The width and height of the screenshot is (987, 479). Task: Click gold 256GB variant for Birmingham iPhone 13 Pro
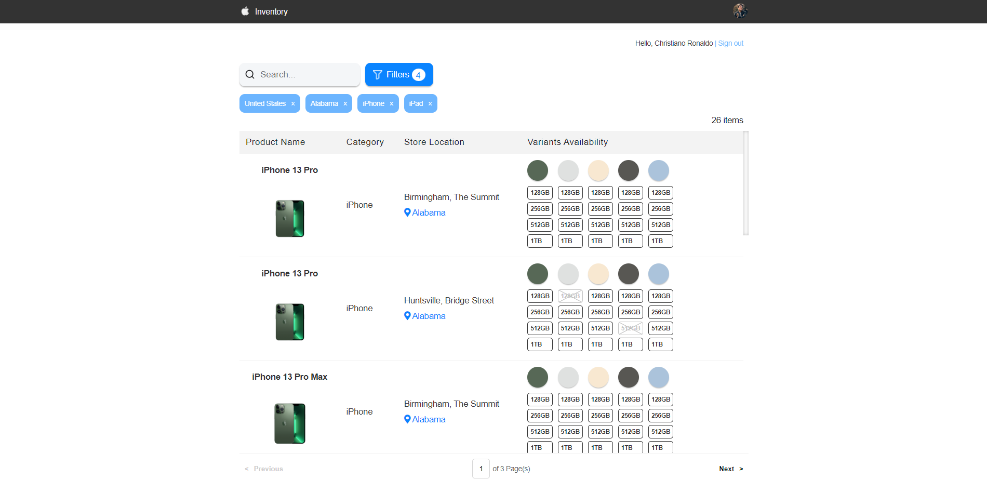pos(601,209)
